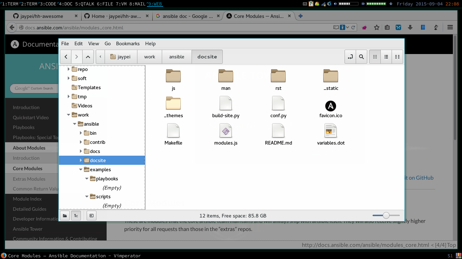Viewport: 462px width, 259px height.
Task: Go back in file manager history
Action: [66, 57]
